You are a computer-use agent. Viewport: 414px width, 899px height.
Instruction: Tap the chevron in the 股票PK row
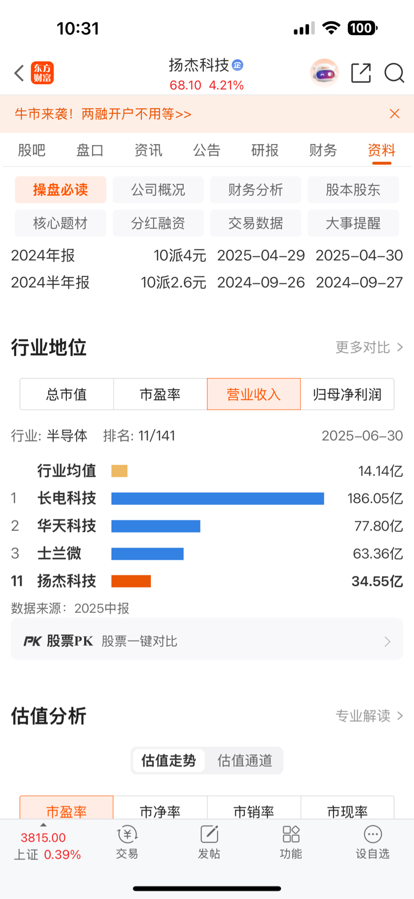[388, 641]
